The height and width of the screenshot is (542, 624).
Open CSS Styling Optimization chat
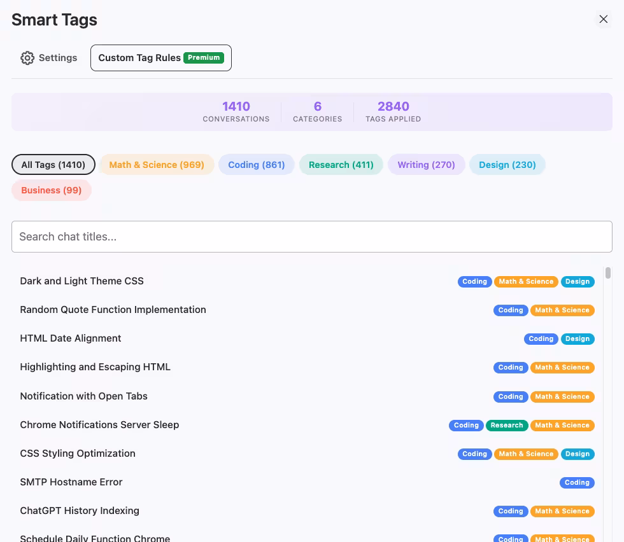(x=78, y=454)
